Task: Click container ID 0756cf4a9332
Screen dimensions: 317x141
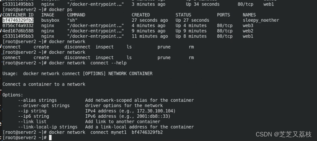Action: point(18,26)
